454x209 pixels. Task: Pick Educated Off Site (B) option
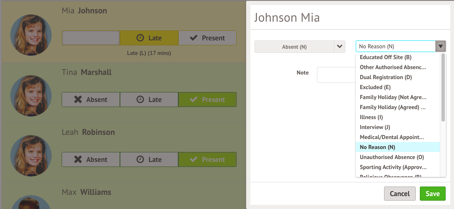pos(385,57)
